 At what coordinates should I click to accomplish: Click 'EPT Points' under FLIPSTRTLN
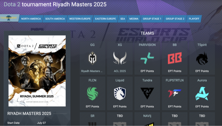click(175, 106)
